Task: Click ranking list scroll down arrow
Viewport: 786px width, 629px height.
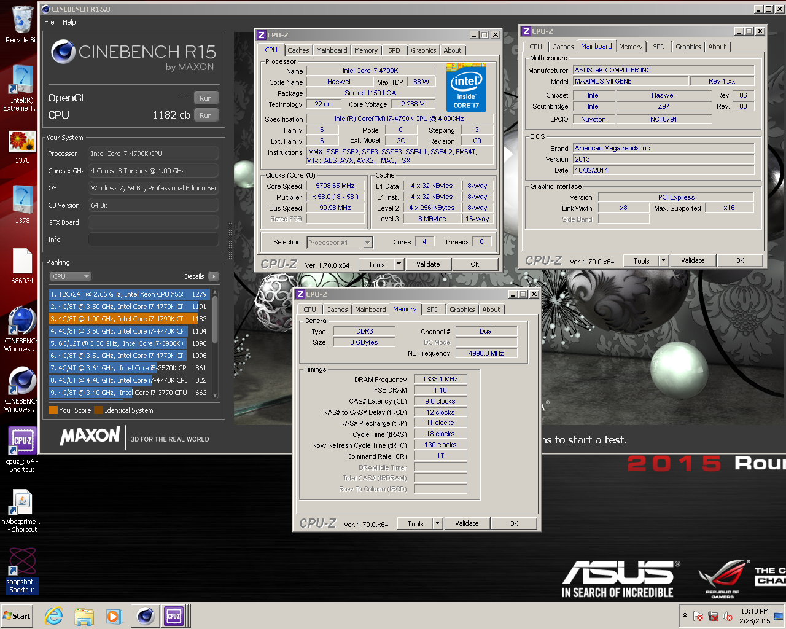Action: [x=215, y=395]
